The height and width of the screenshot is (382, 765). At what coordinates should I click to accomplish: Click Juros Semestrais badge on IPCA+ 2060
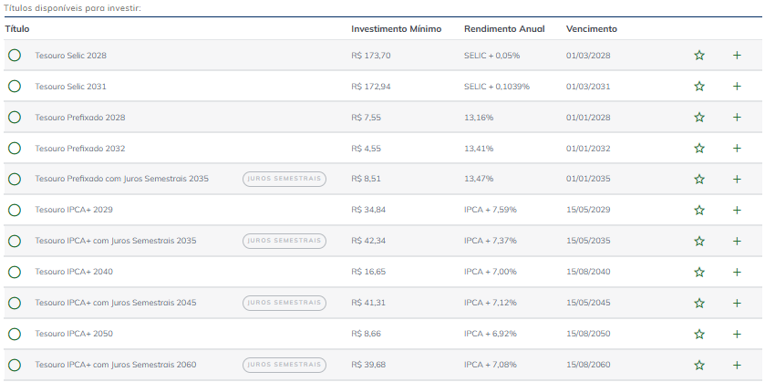[284, 365]
